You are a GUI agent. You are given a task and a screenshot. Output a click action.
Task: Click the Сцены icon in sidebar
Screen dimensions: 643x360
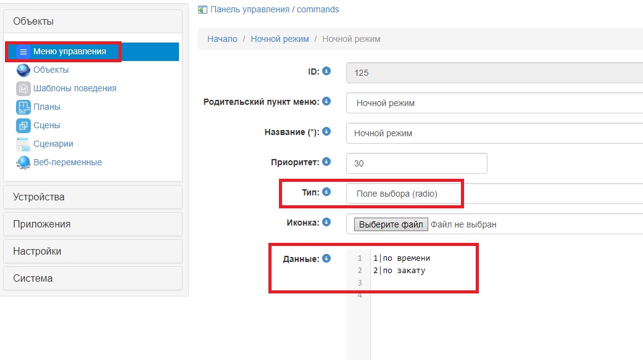(x=23, y=126)
